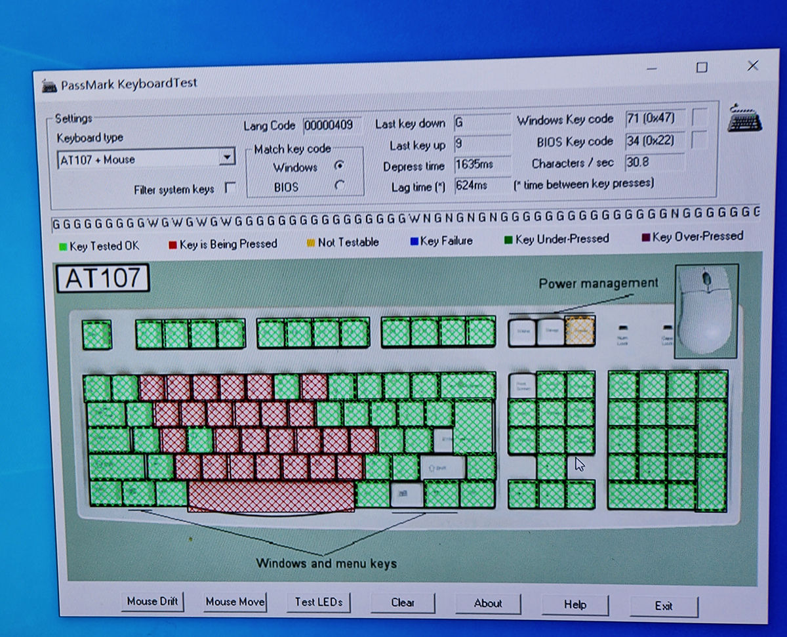Click the blue Key Failure legend swatch
The image size is (787, 637).
(414, 241)
